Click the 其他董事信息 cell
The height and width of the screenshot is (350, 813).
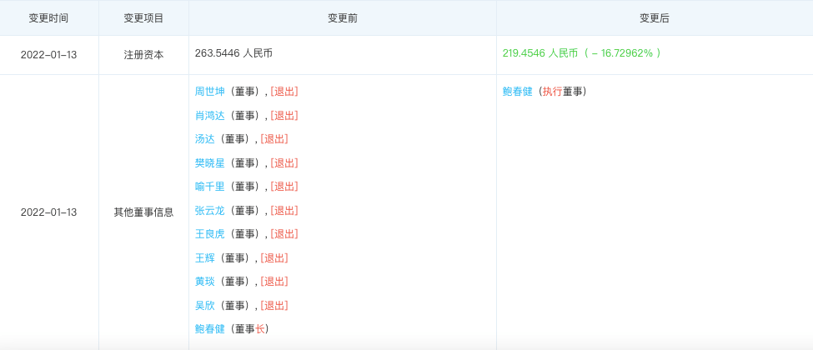click(143, 212)
